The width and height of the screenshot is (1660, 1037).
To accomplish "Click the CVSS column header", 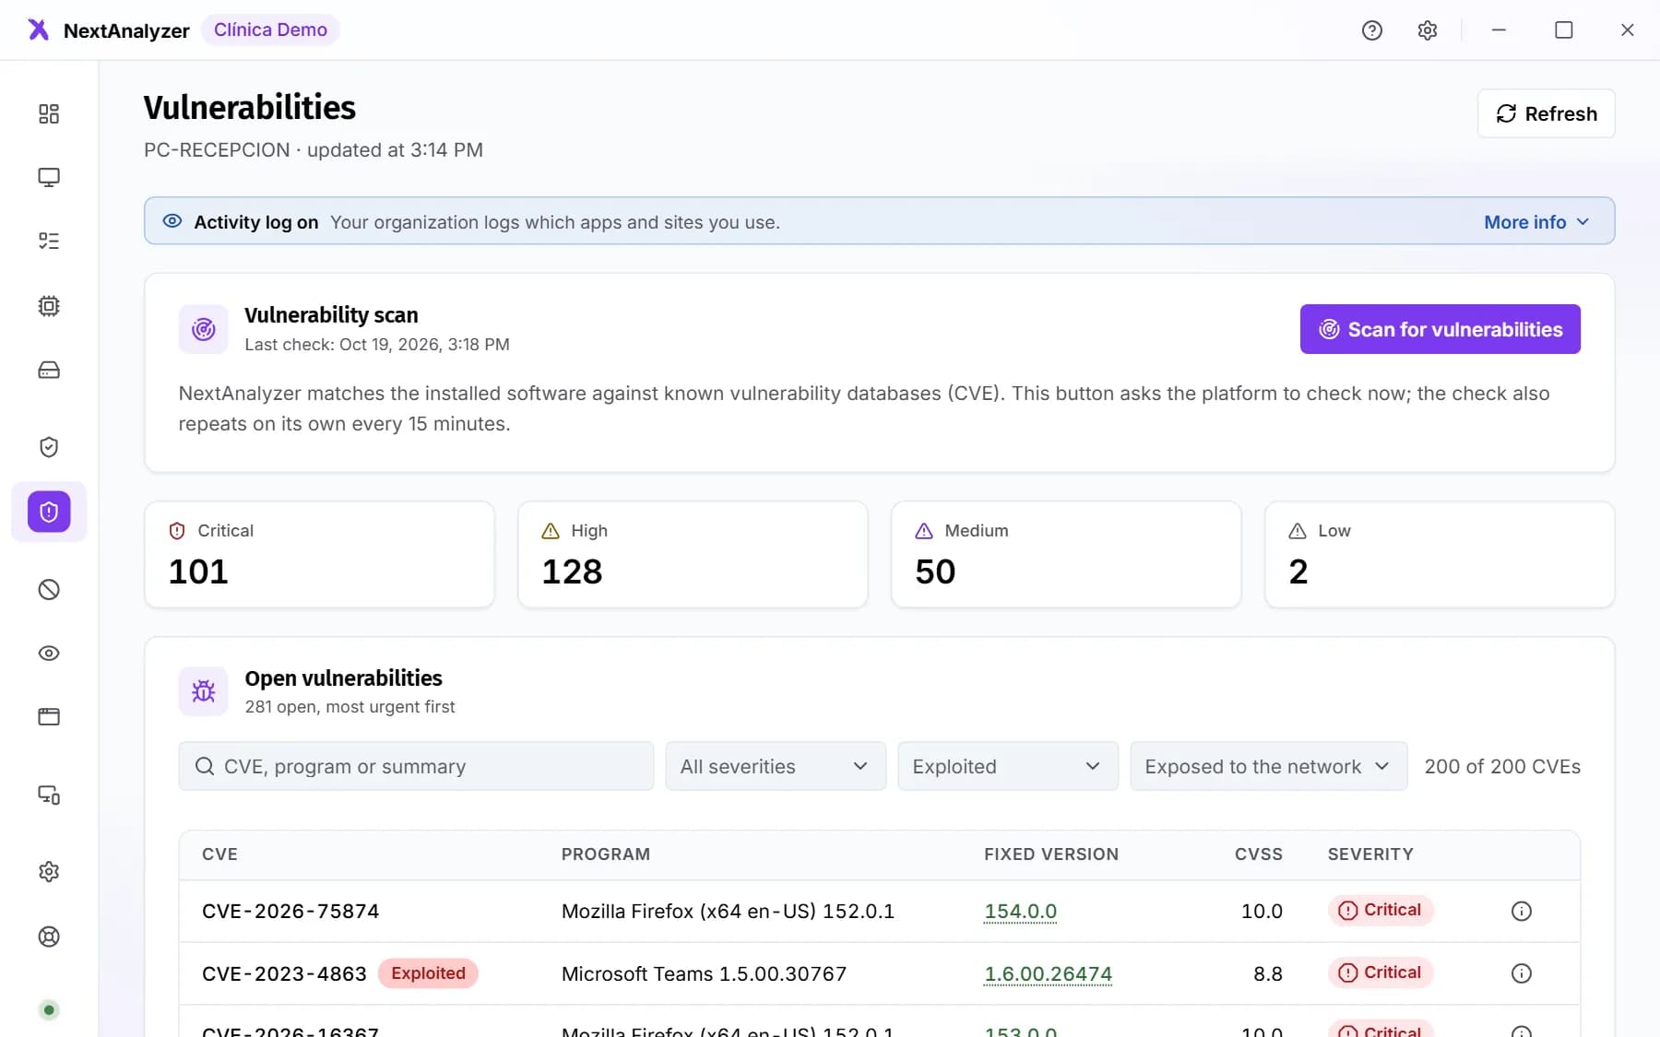I will tap(1259, 854).
